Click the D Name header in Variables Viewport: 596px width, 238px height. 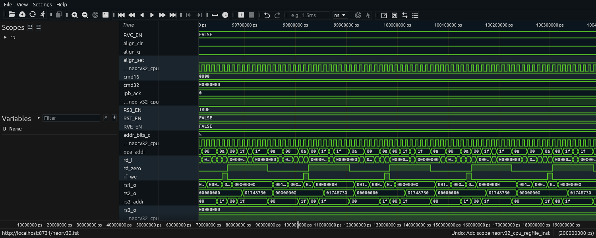[x=12, y=129]
